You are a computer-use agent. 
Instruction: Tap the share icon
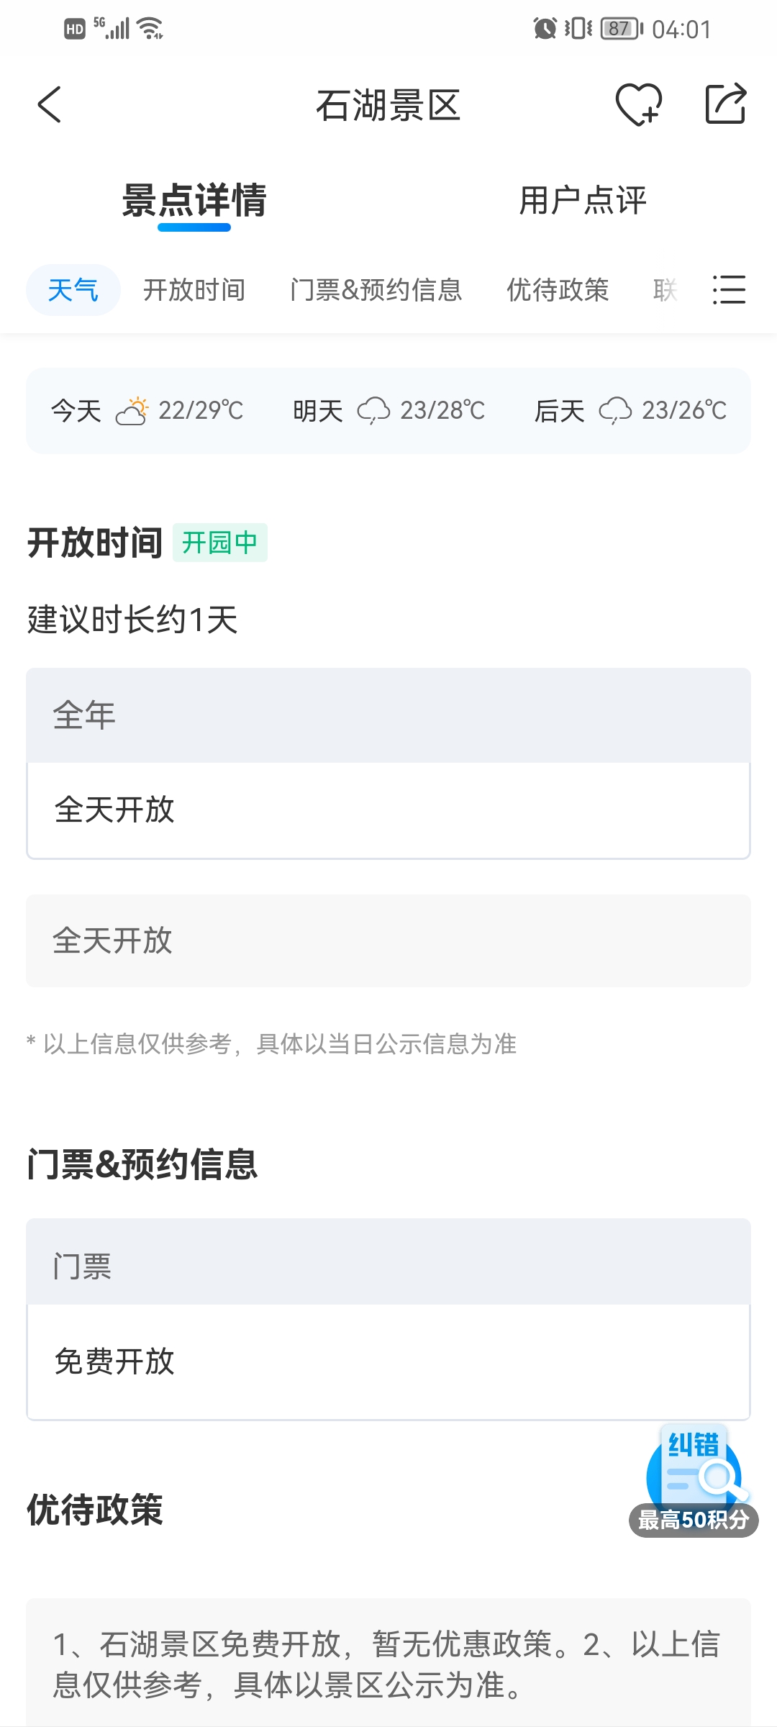pos(725,105)
